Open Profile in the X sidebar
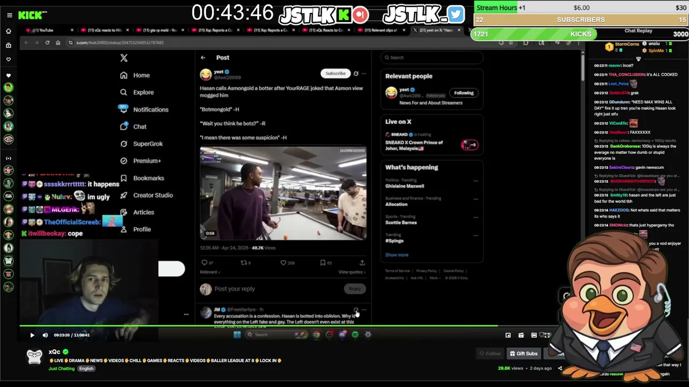 click(x=136, y=230)
